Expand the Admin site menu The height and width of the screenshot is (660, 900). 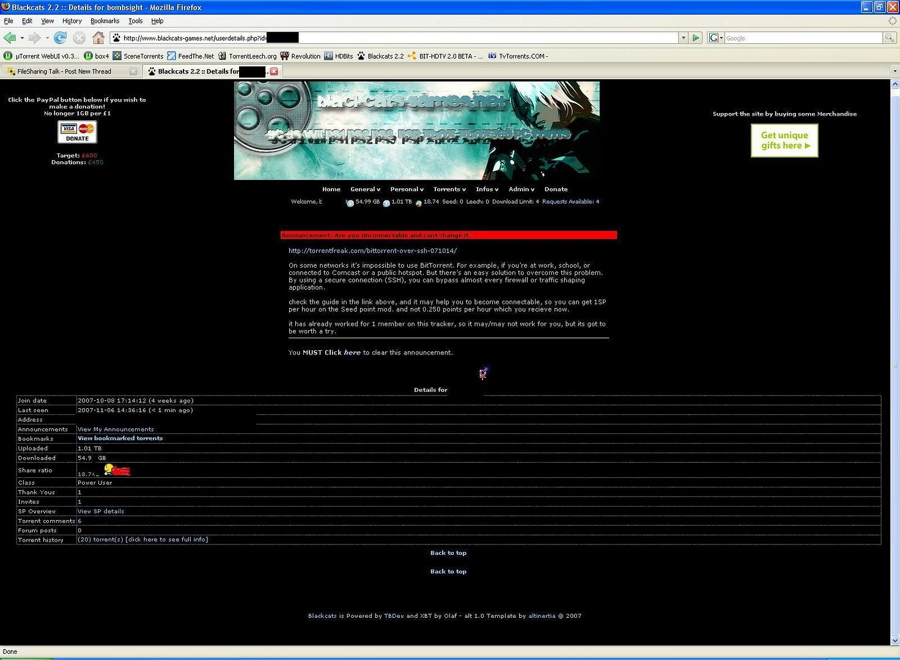(522, 189)
